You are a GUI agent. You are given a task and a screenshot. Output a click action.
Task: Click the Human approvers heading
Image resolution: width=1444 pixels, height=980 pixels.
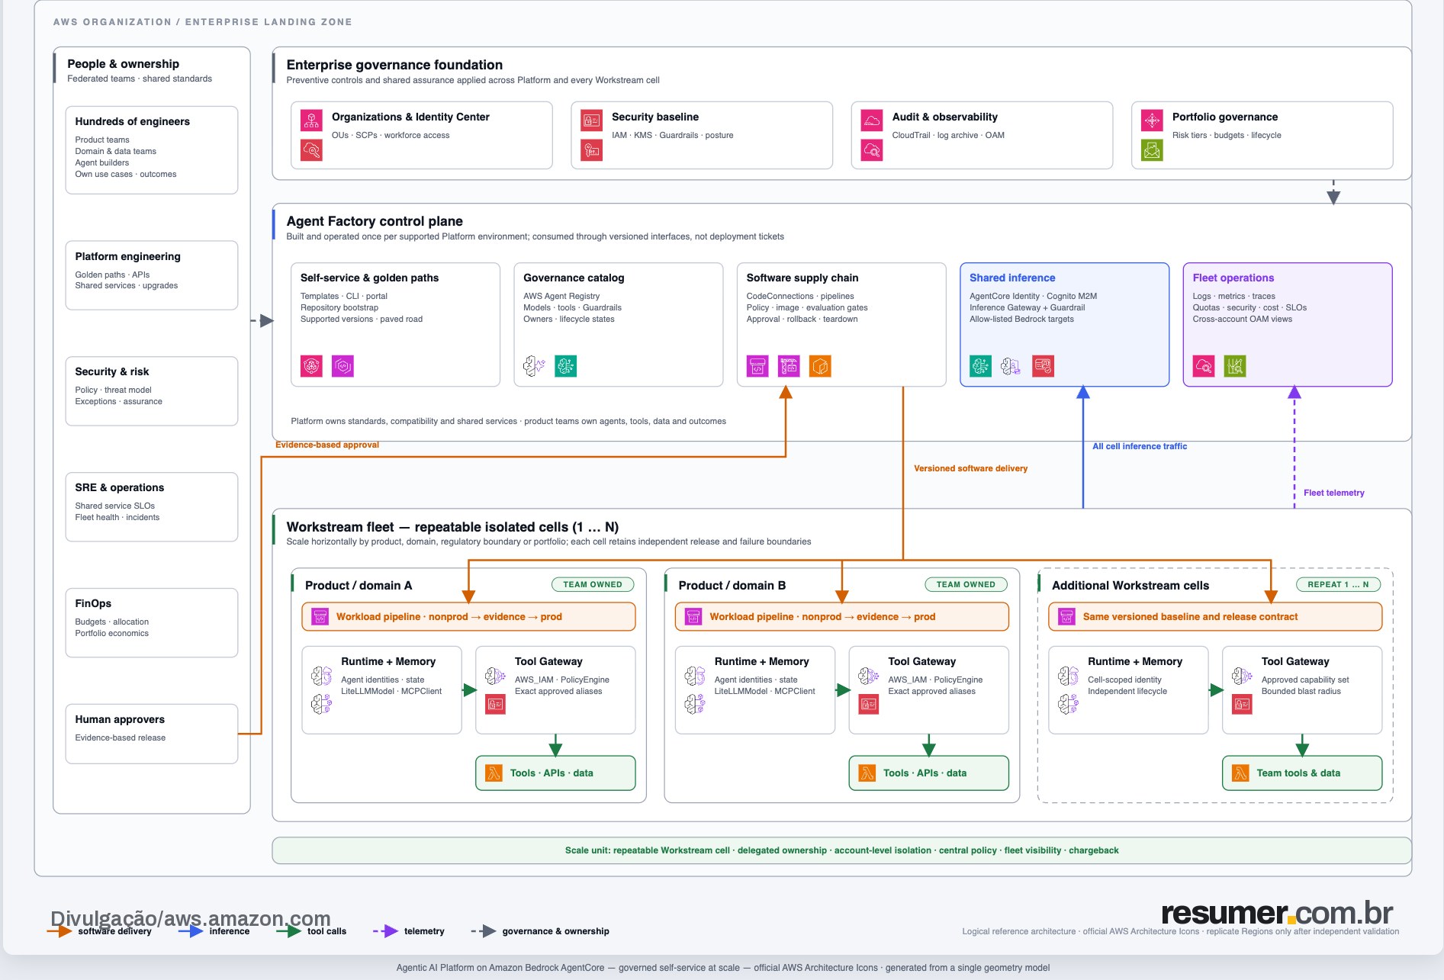pos(120,719)
